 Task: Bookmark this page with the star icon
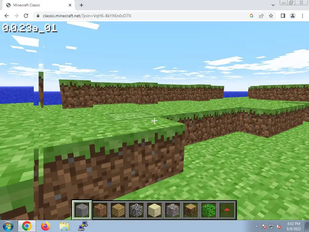click(271, 16)
